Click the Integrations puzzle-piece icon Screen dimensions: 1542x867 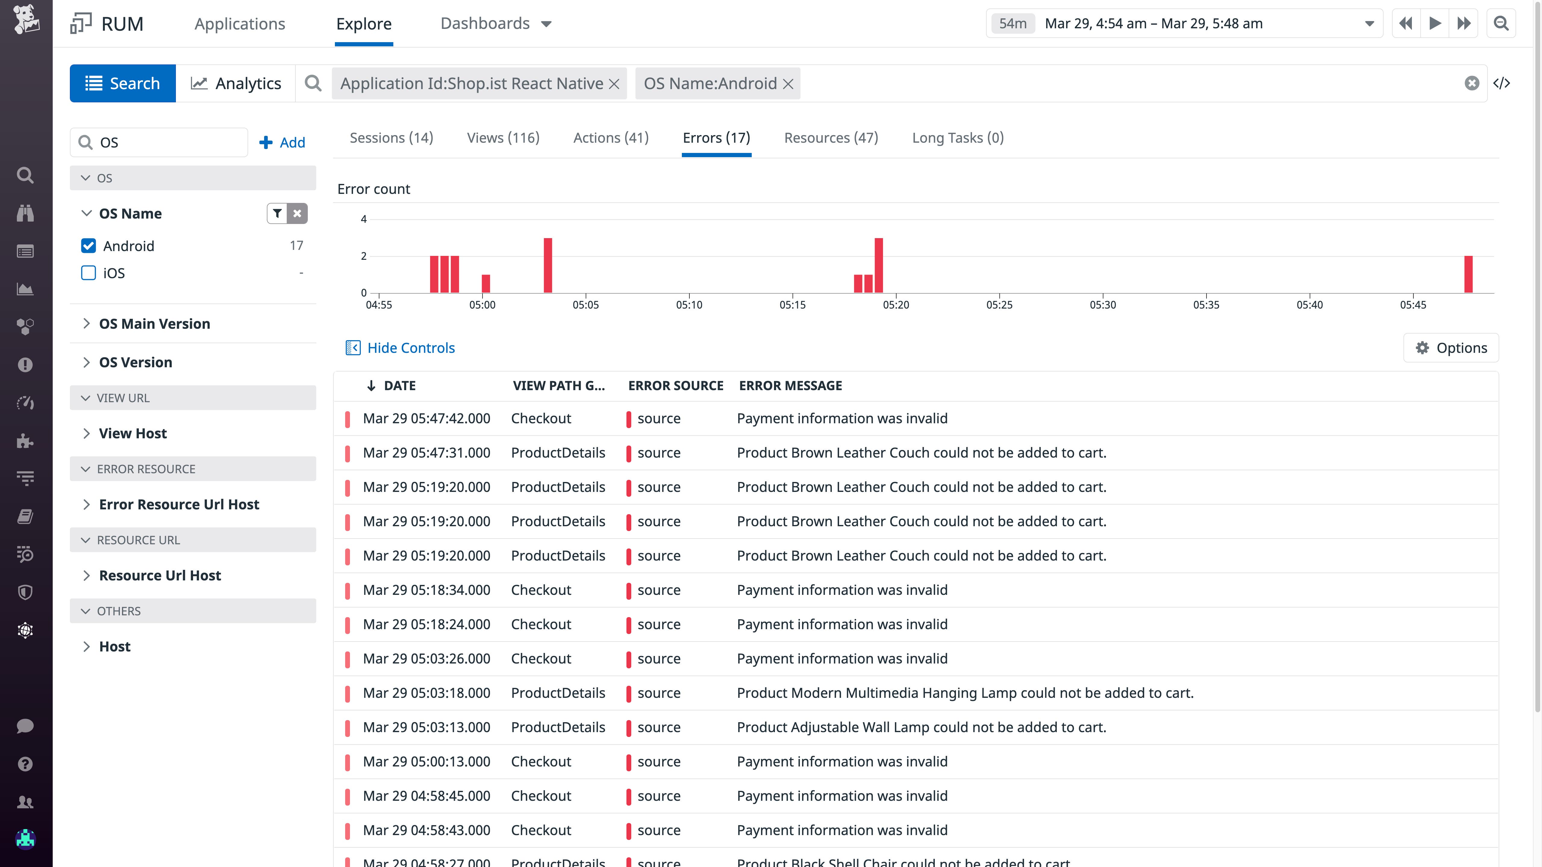25,442
